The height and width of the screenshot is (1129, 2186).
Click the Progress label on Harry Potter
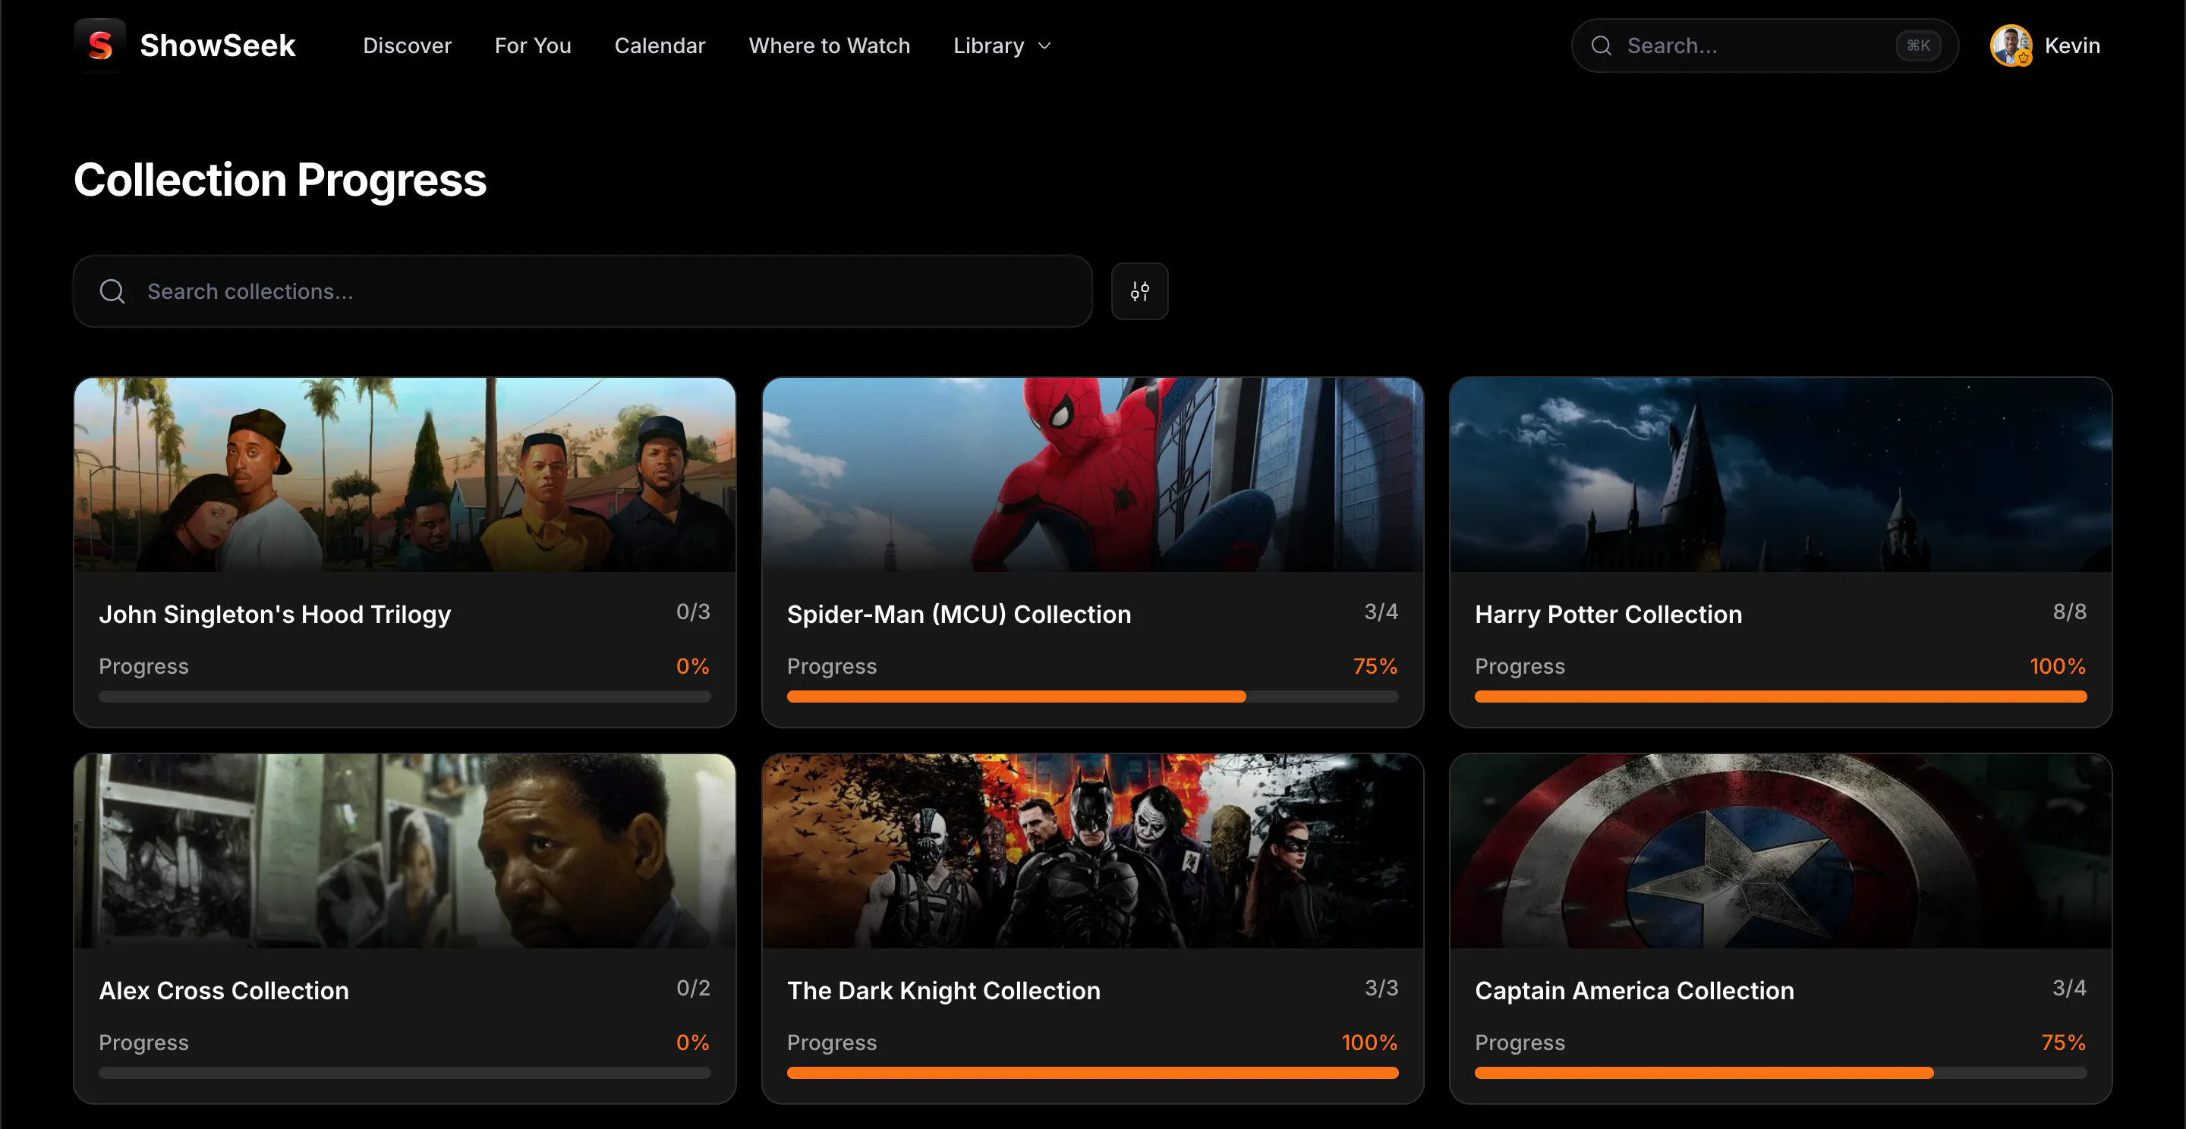coord(1520,667)
